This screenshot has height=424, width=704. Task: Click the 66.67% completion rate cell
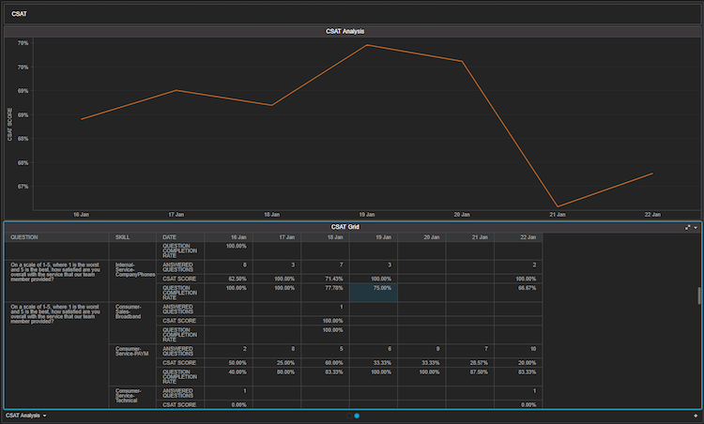click(x=518, y=293)
